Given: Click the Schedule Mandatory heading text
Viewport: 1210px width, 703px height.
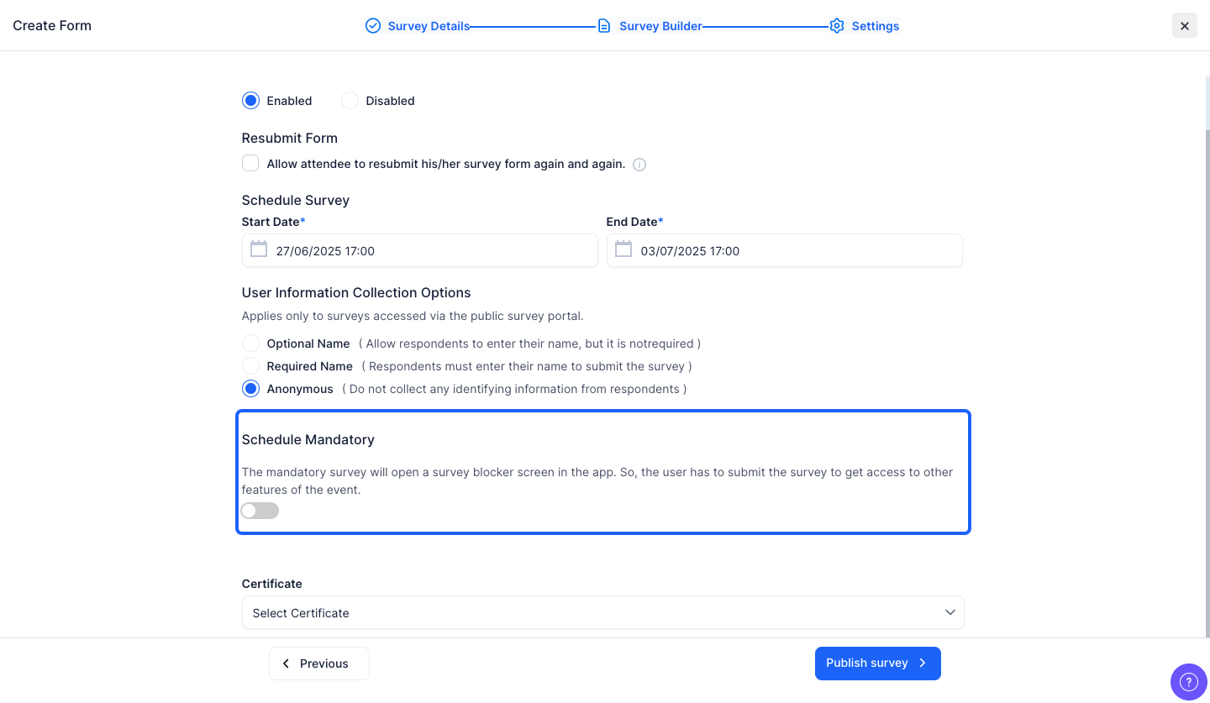Looking at the screenshot, I should 308,439.
